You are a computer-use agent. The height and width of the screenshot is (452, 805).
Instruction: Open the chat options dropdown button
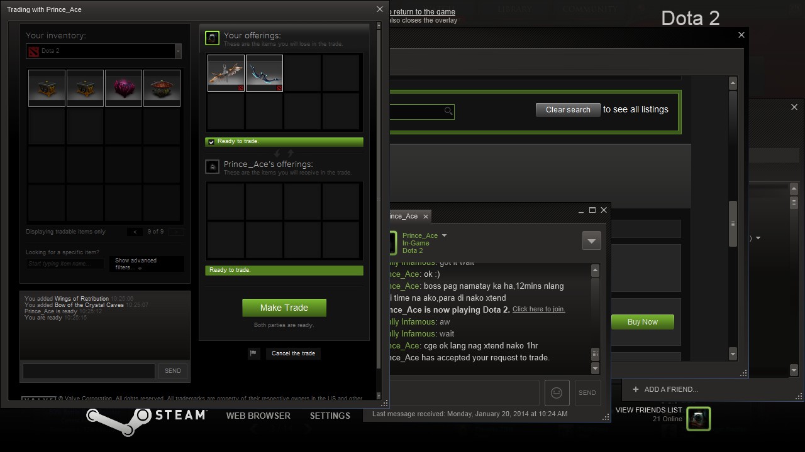(591, 240)
